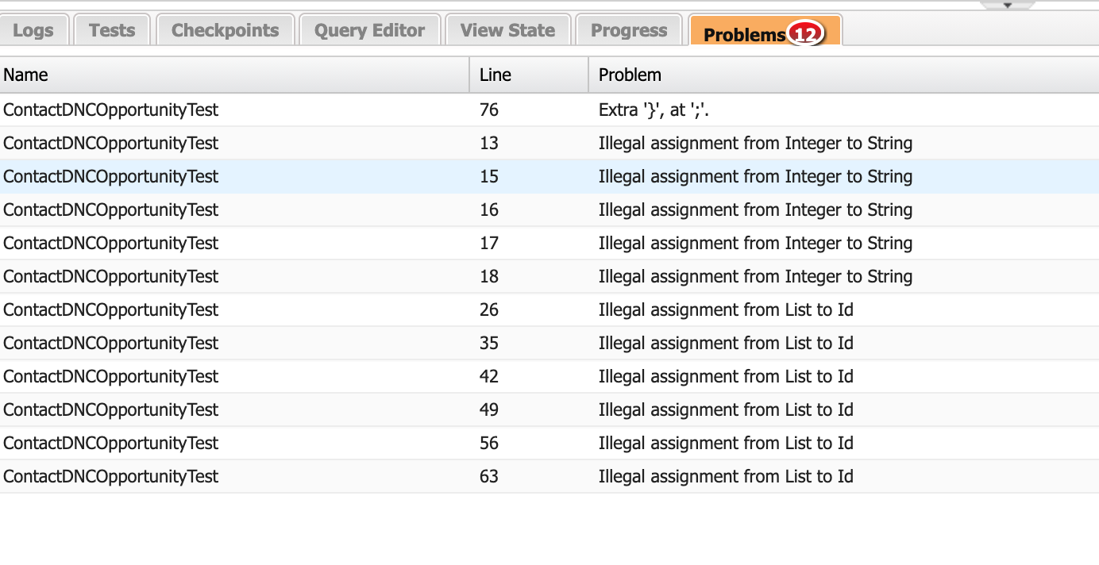Select the highlighted line 15 problem row
This screenshot has width=1099, height=565.
coord(754,177)
